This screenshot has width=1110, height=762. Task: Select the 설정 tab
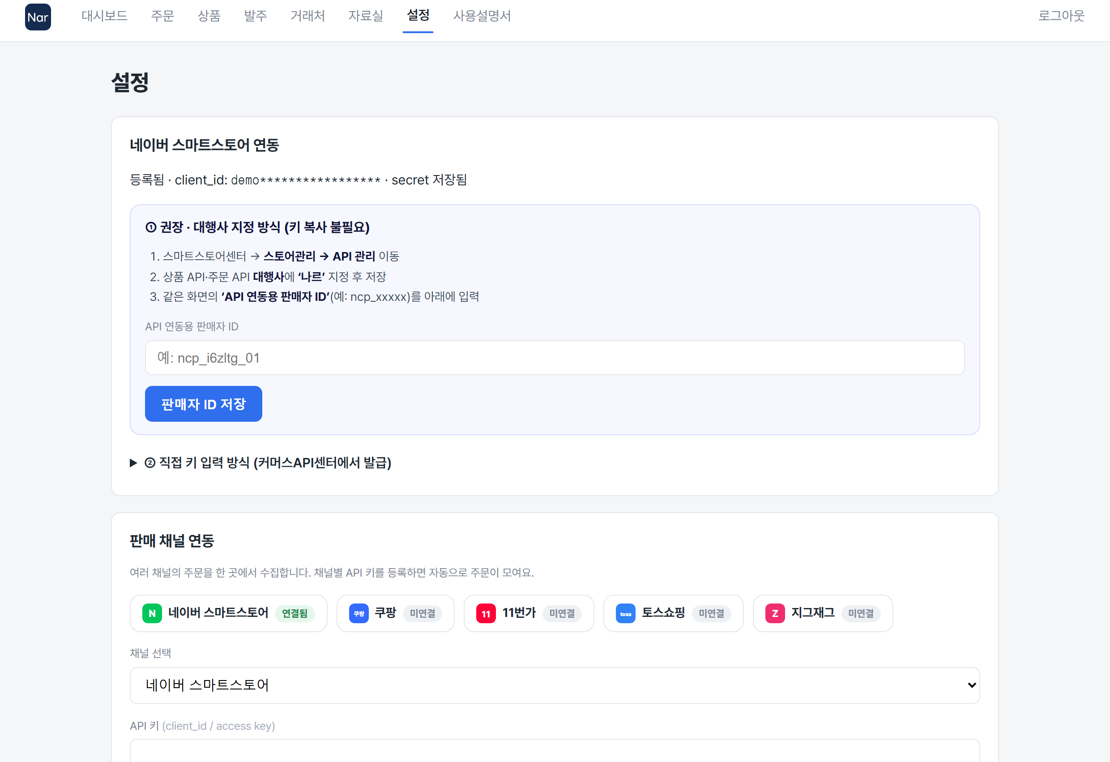point(418,16)
